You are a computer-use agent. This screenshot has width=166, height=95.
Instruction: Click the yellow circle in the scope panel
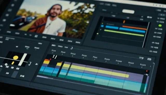[16, 58]
